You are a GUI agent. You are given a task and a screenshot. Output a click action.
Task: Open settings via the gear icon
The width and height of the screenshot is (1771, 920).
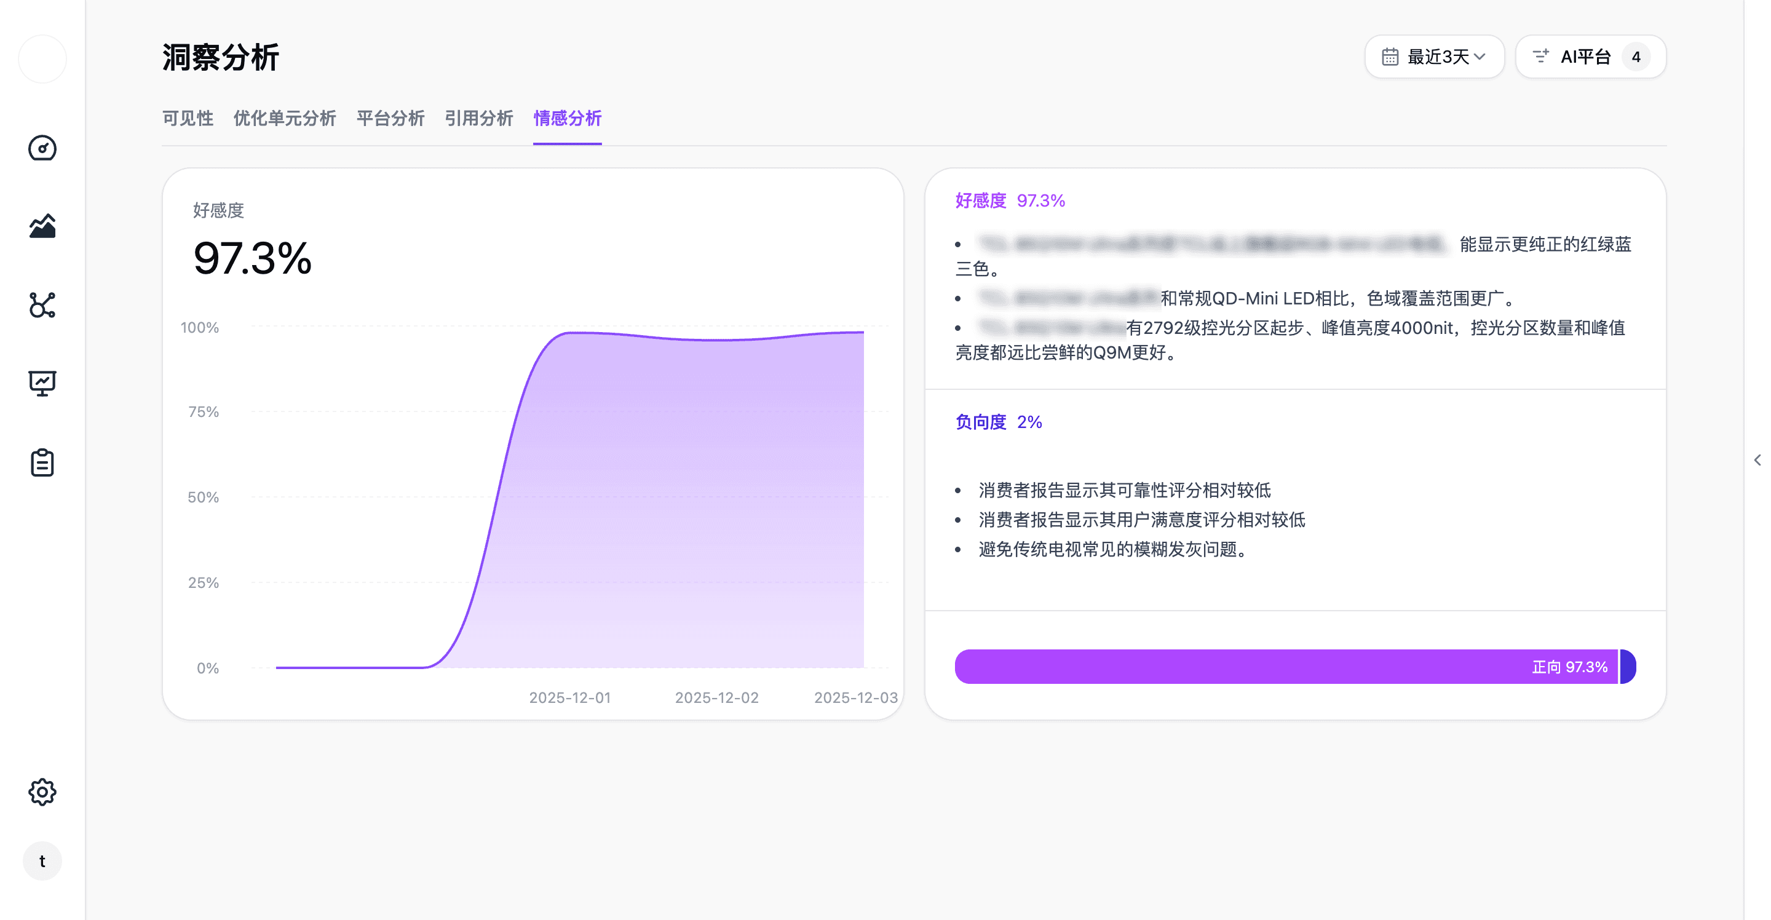[x=42, y=791]
